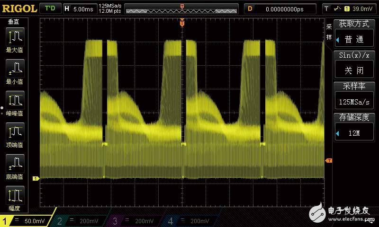Pick the 顶端值 top value measurement
This screenshot has height=227, width=379.
coord(15,135)
